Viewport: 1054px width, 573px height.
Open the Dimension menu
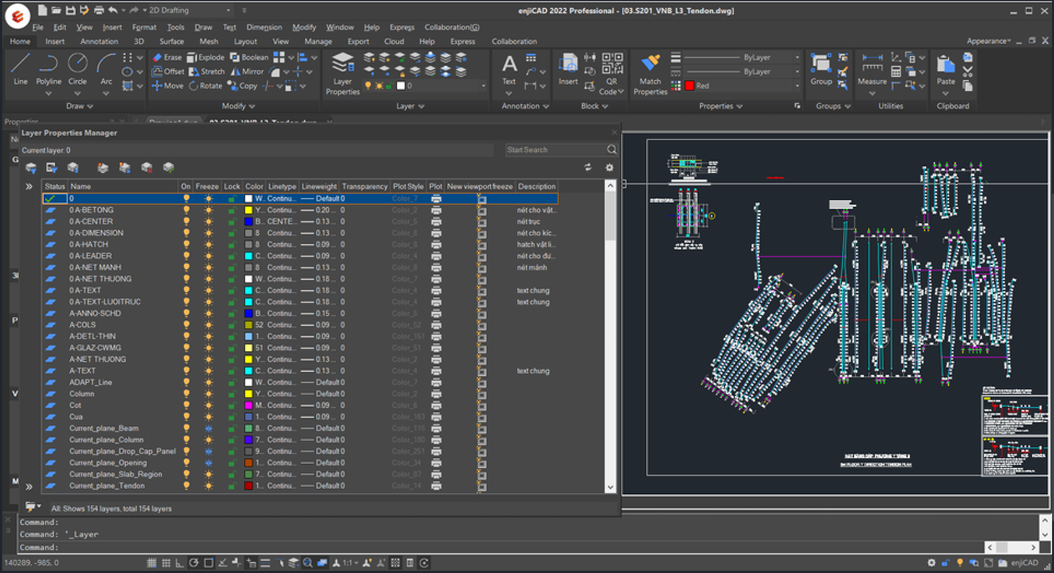263,27
